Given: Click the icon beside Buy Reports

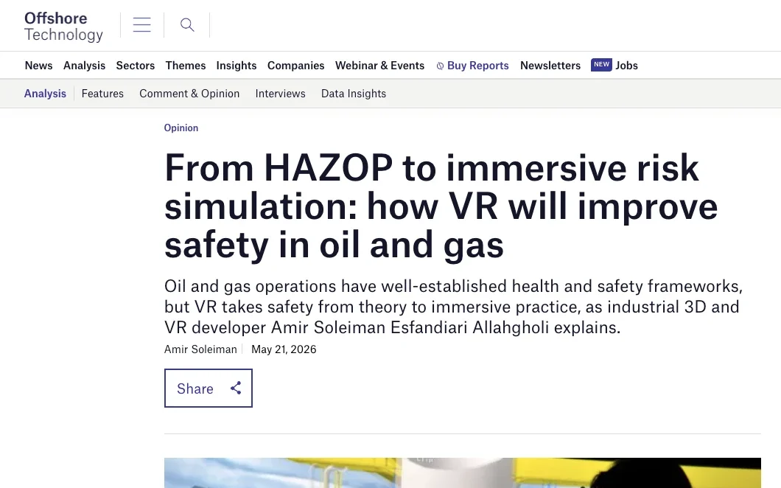Looking at the screenshot, I should pos(440,66).
